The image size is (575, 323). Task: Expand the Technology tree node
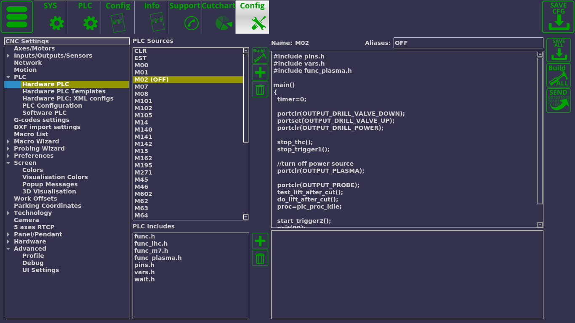click(8, 213)
